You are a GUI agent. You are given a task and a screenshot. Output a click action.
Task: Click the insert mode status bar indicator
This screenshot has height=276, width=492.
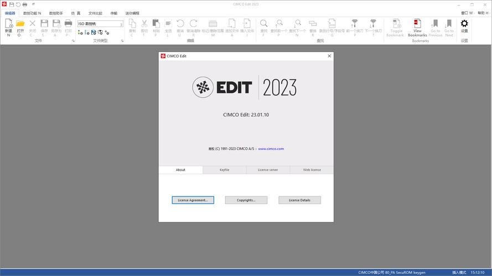click(459, 273)
